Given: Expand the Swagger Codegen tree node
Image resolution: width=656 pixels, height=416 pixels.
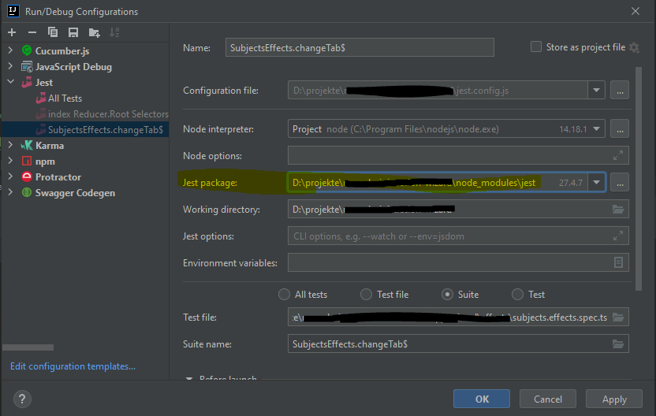Looking at the screenshot, I should (10, 192).
